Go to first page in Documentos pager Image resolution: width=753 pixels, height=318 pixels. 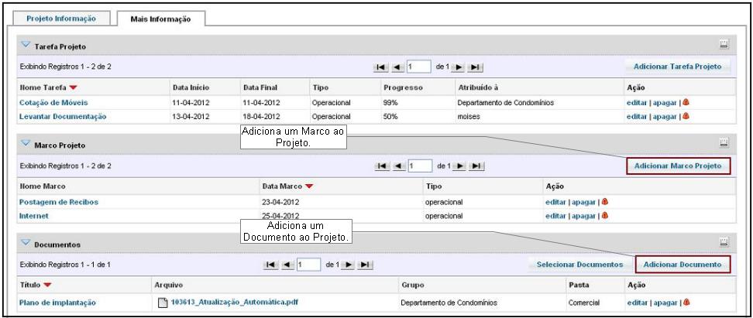[271, 265]
